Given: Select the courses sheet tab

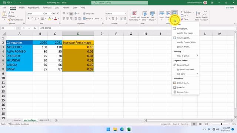Looking at the screenshot, I should point(17,120).
